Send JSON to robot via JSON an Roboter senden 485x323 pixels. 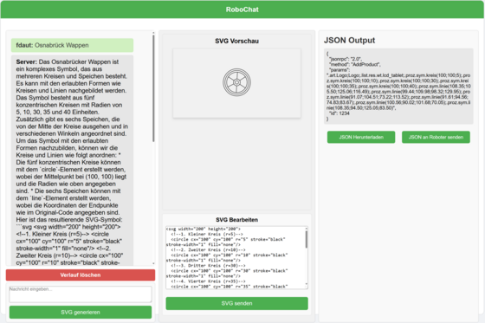pos(436,137)
